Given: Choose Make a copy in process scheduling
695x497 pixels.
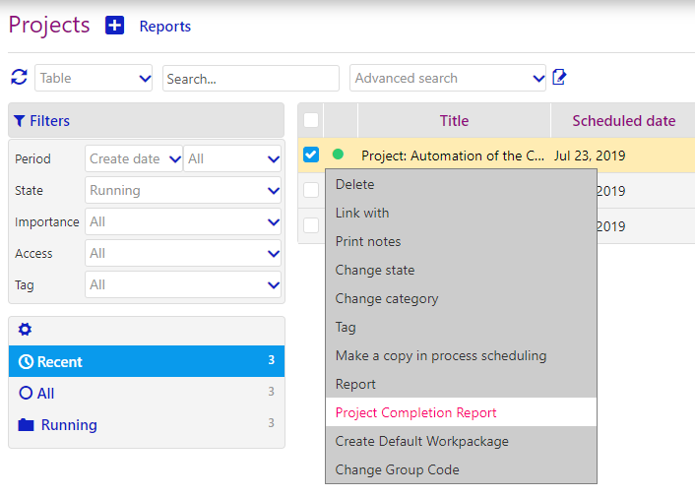Looking at the screenshot, I should pyautogui.click(x=461, y=355).
